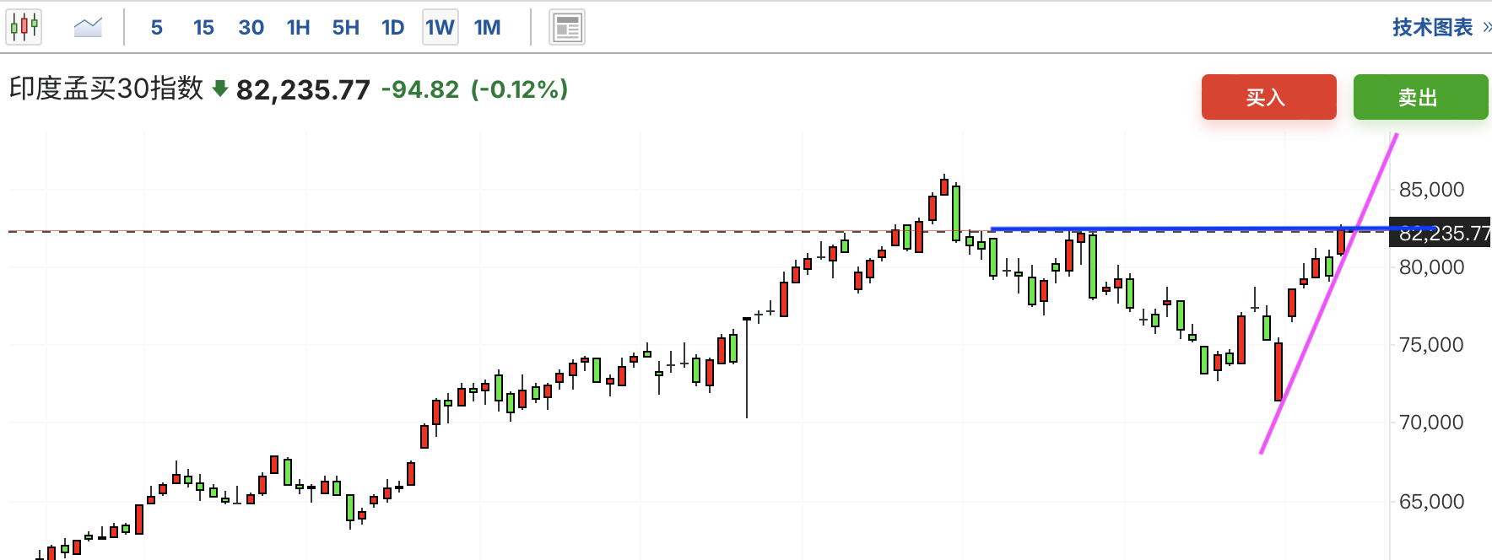Select the 1W weekly timeframe
1492x560 pixels.
[440, 27]
